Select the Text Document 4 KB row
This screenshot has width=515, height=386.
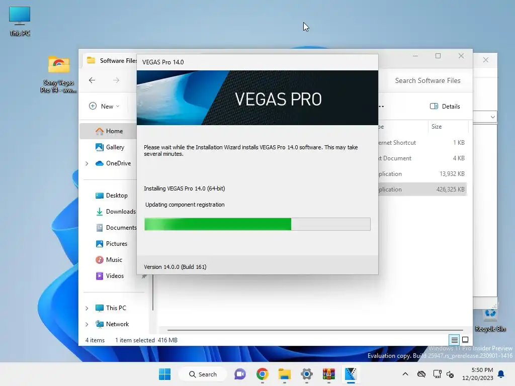pyautogui.click(x=422, y=158)
